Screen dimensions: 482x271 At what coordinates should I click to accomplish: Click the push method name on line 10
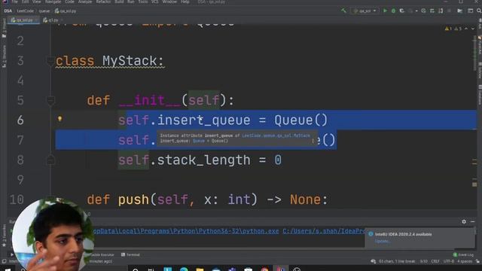point(134,199)
